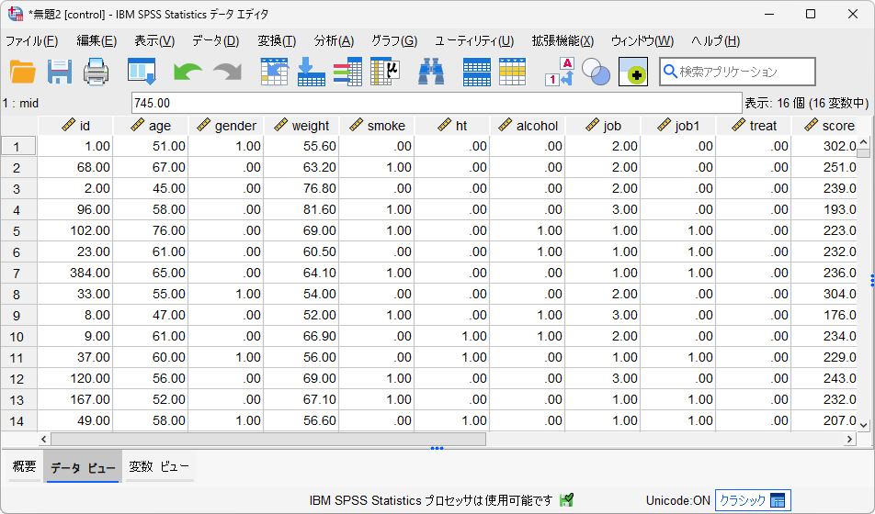Viewport: 875px width, 514px height.
Task: Open the 表示(V) menu
Action: (x=154, y=41)
